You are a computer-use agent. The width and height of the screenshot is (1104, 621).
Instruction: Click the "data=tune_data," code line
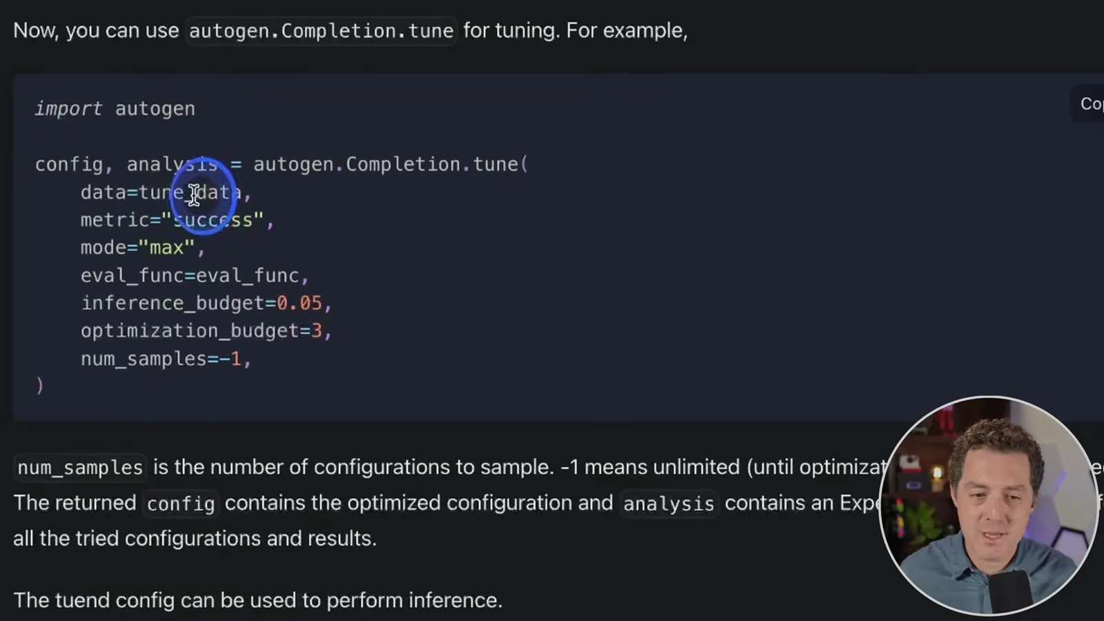(x=166, y=193)
